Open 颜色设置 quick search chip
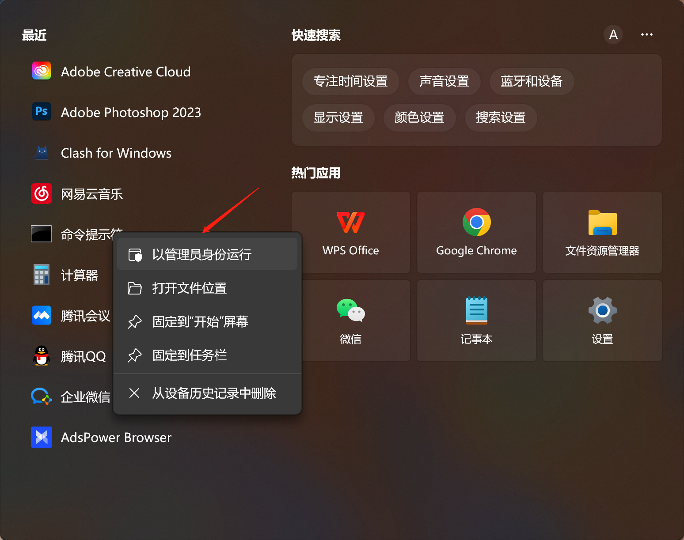This screenshot has height=540, width=684. [x=419, y=117]
